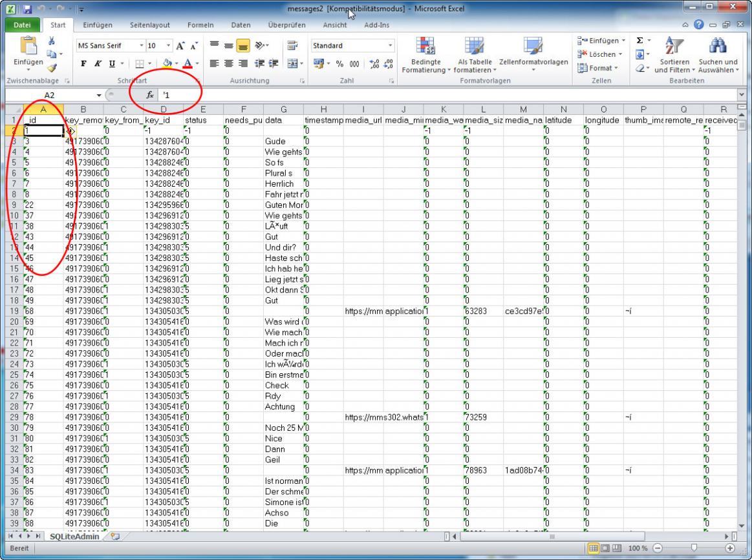The height and width of the screenshot is (560, 752).
Task: Increase font size with large A icon
Action: (x=180, y=46)
